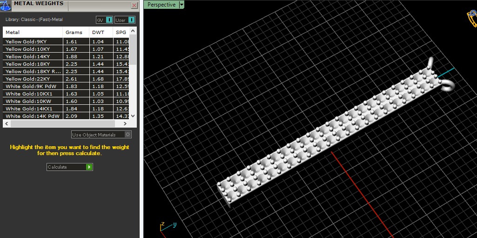Click the 1.61 grams value for 9KY
This screenshot has width=477, height=238.
[x=72, y=41]
